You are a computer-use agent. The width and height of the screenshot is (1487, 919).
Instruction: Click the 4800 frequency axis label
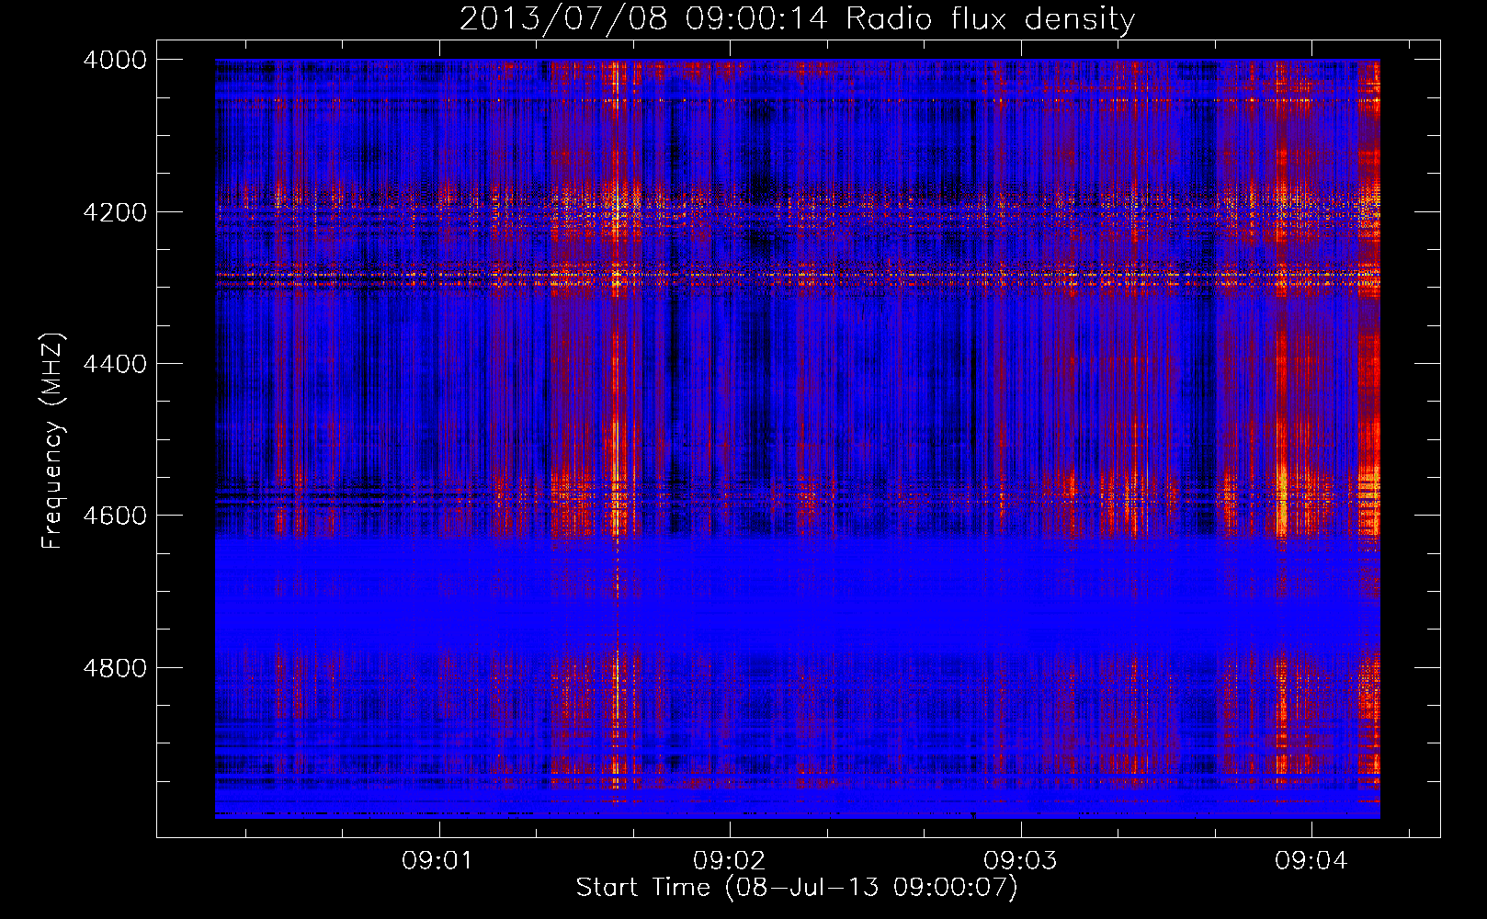[115, 668]
